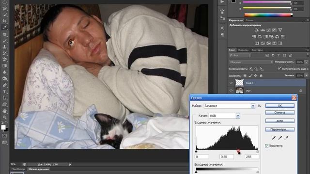Open preset options icon next to Набор
Viewport: 310px width, 174px height.
click(x=259, y=106)
